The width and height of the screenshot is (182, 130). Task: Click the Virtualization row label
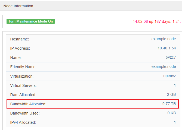pos(22,76)
